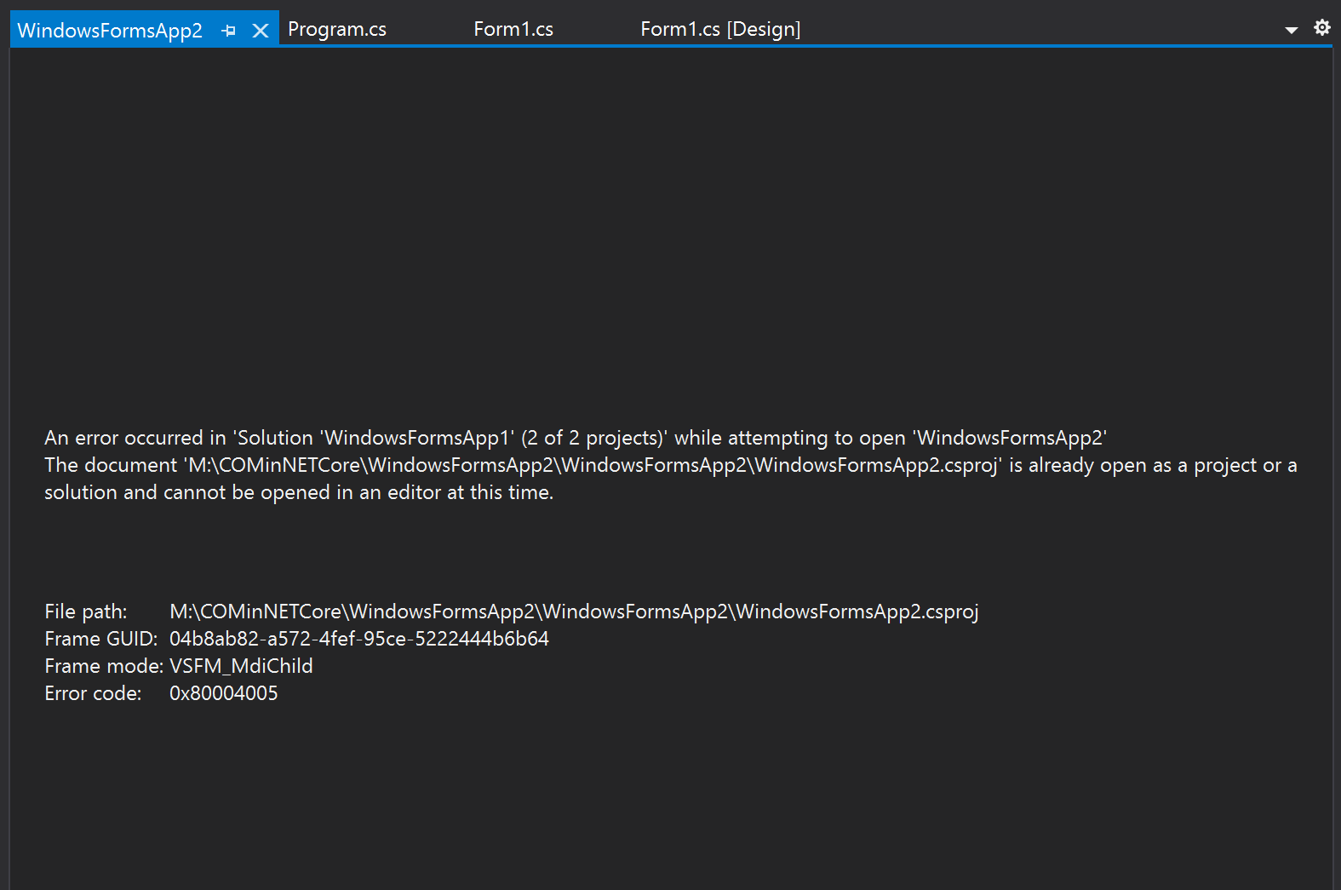
Task: Click the 'File path:' label
Action: tap(86, 612)
